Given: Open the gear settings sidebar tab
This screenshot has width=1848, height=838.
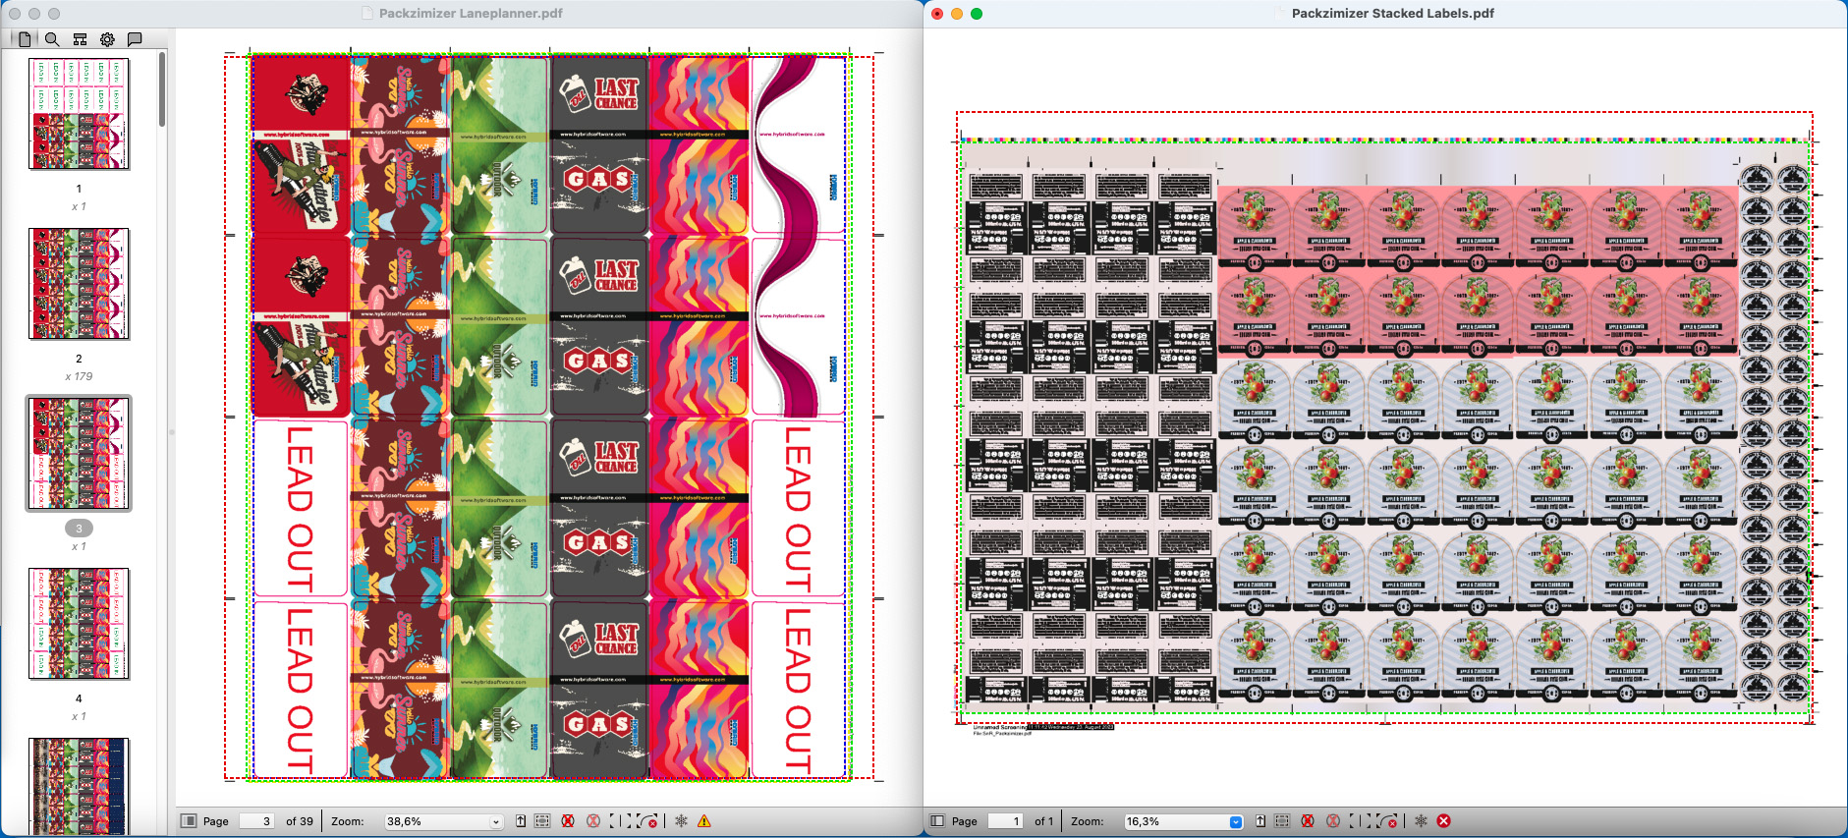Looking at the screenshot, I should coord(107,39).
